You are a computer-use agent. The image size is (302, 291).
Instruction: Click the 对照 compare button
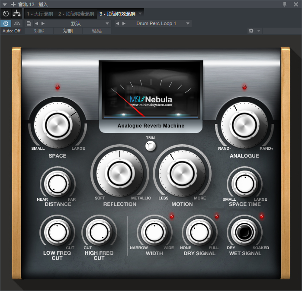(39, 31)
